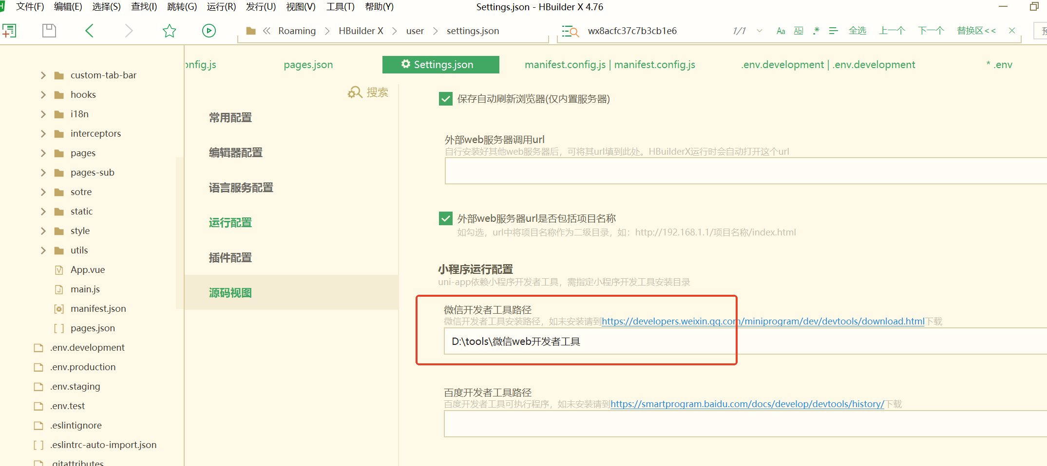Open 语言服务配置 settings section
Viewport: 1047px width, 466px height.
click(241, 188)
